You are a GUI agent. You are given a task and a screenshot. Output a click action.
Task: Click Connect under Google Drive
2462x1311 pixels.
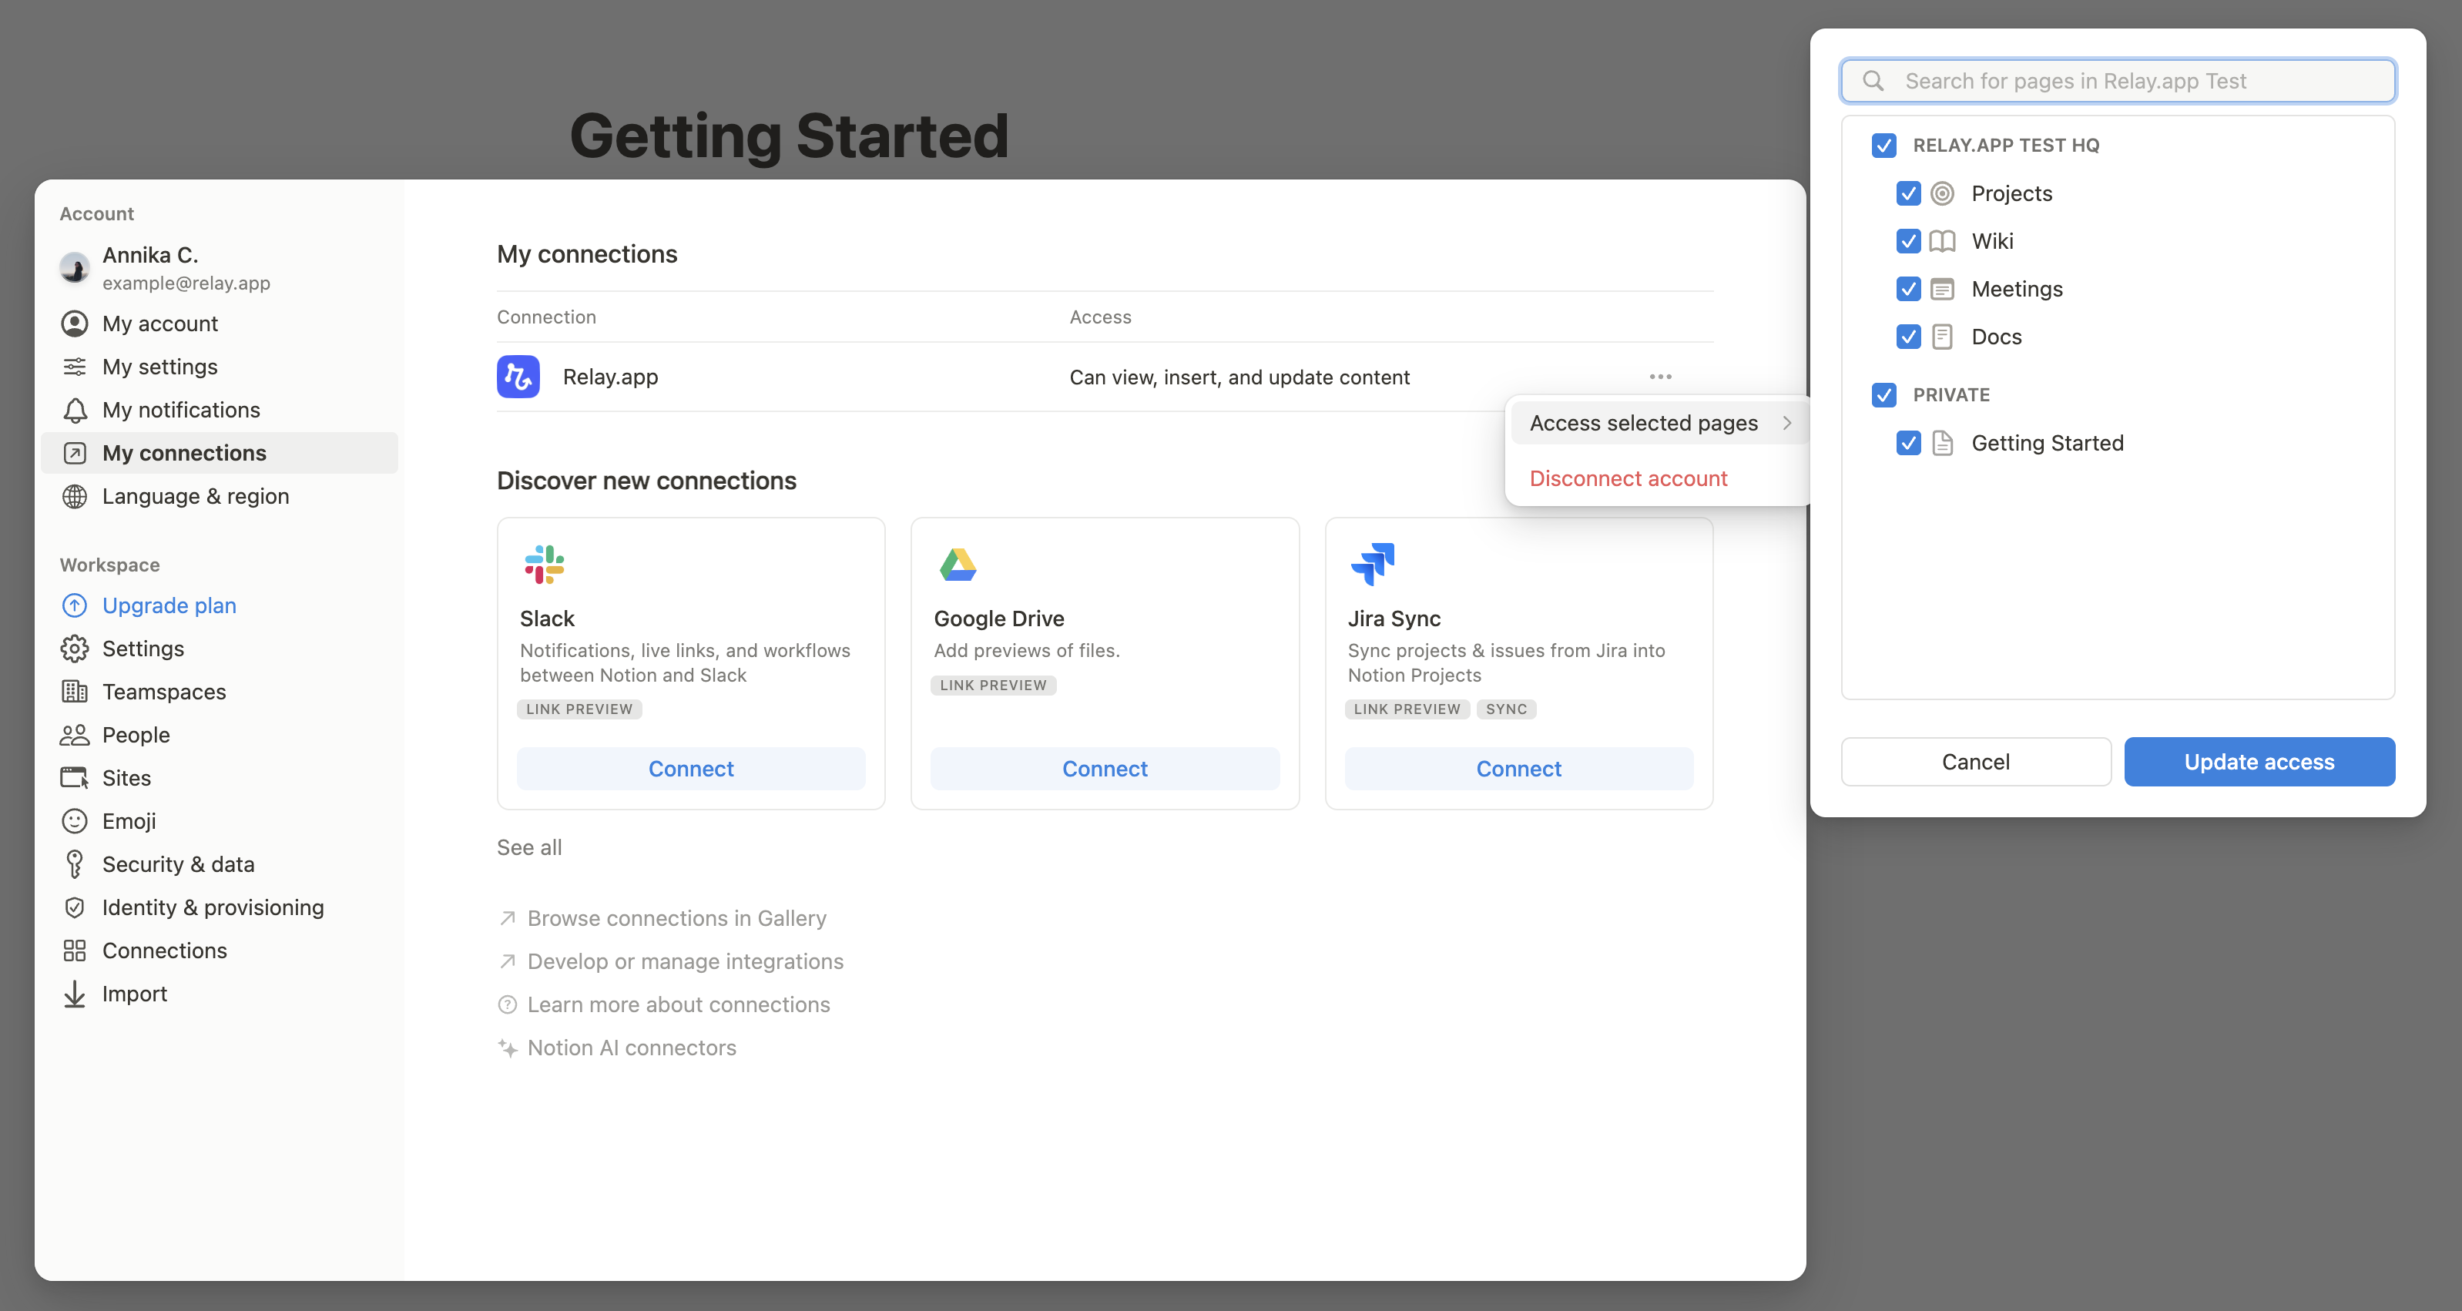point(1104,767)
